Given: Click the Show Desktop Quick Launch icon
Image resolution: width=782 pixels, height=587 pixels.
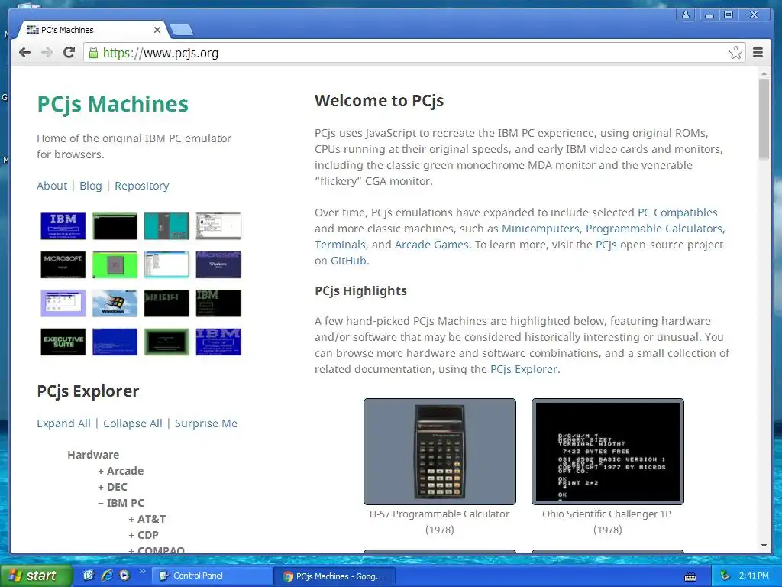Looking at the screenshot, I should (x=89, y=576).
